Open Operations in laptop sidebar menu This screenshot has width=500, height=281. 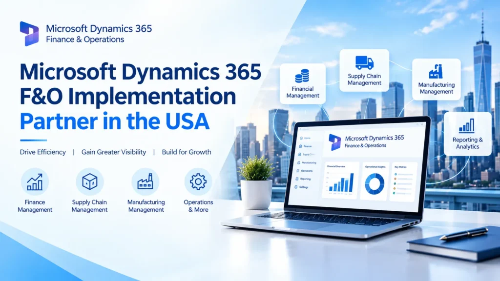pos(307,171)
